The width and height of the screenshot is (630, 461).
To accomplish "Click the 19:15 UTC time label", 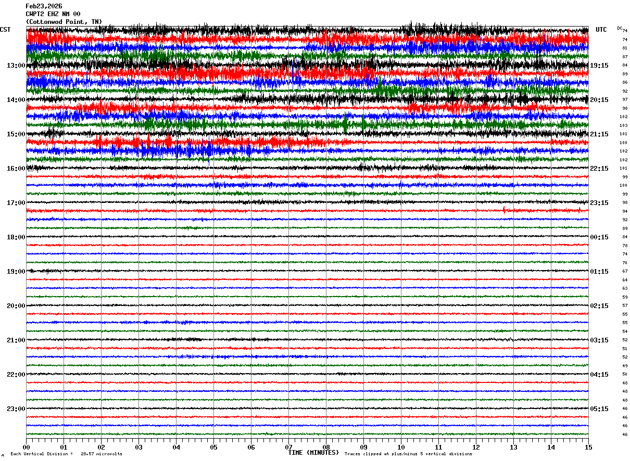I will 599,66.
